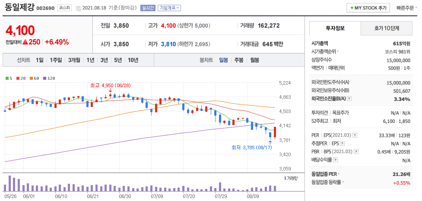This screenshot has width=422, height=201.
Task: Switch to the 호가10단계 tab
Action: (x=387, y=28)
